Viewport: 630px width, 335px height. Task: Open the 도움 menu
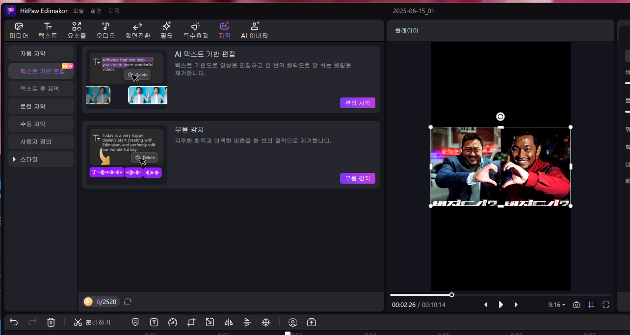point(114,11)
